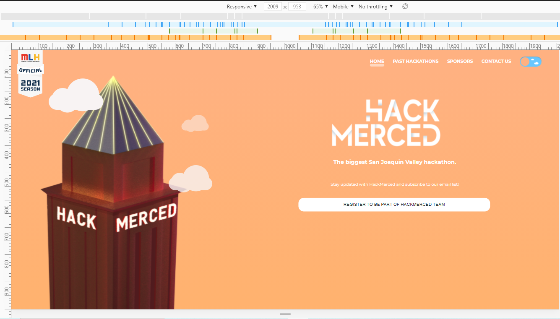The height and width of the screenshot is (319, 560).
Task: Toggle the day/night theme switch
Action: (531, 62)
